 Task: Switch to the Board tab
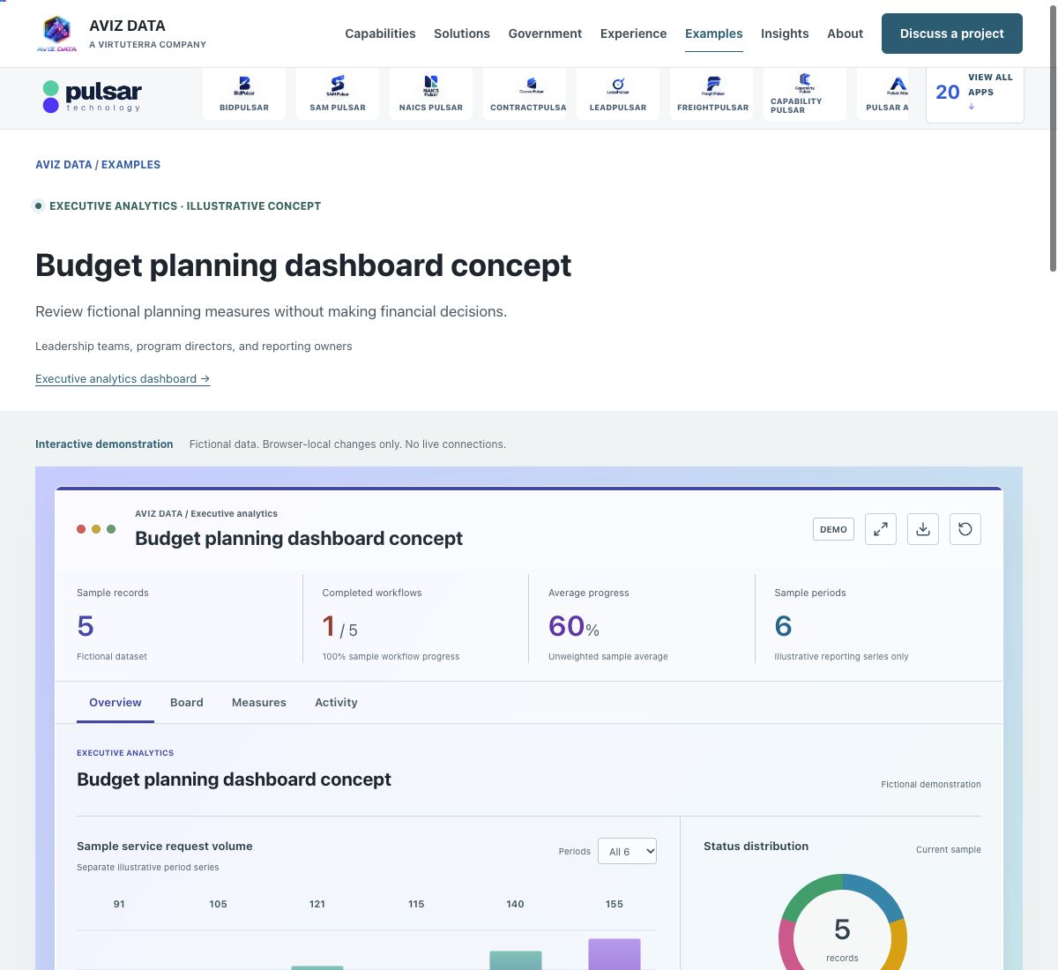pyautogui.click(x=187, y=703)
